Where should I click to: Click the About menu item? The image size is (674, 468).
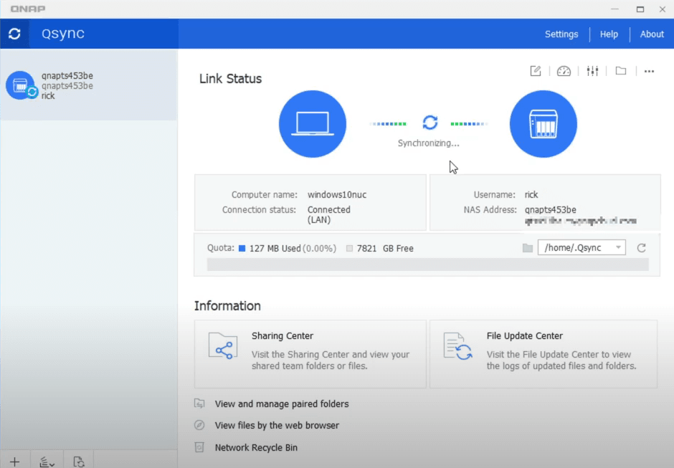tap(652, 34)
